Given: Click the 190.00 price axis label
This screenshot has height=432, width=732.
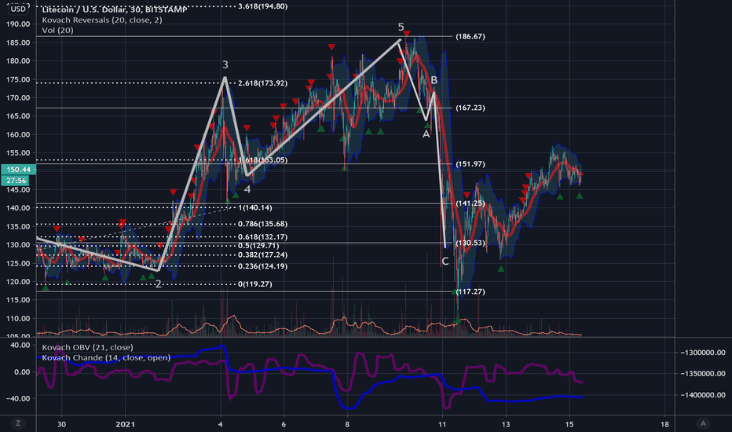Looking at the screenshot, I should 19,24.
